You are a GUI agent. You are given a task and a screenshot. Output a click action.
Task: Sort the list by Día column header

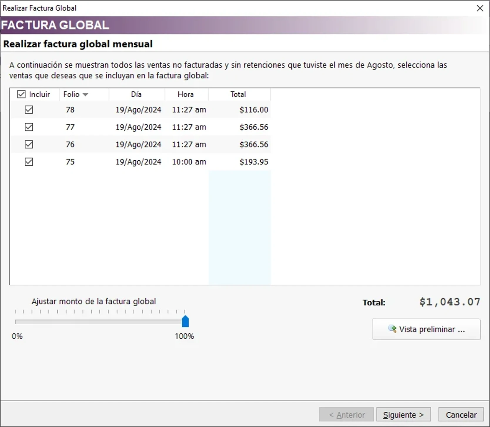click(x=136, y=94)
